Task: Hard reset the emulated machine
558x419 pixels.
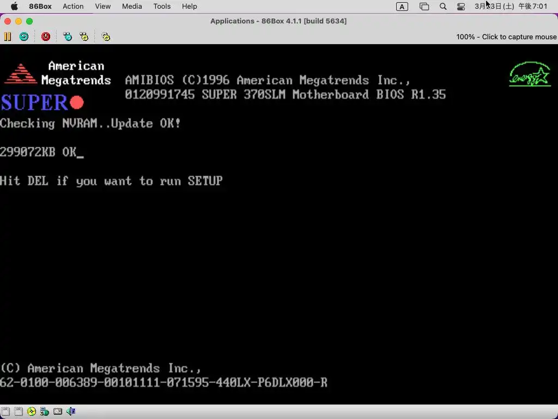Action: 24,37
